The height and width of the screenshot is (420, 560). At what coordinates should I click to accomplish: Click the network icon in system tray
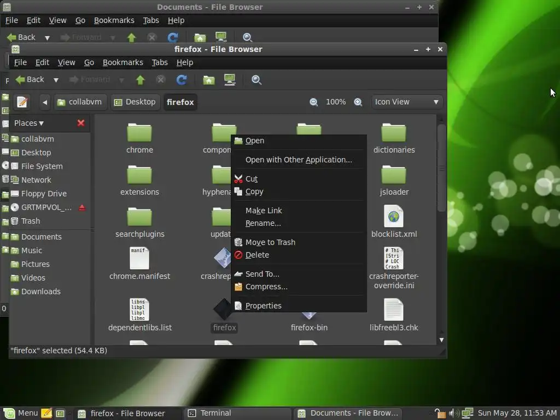point(468,413)
